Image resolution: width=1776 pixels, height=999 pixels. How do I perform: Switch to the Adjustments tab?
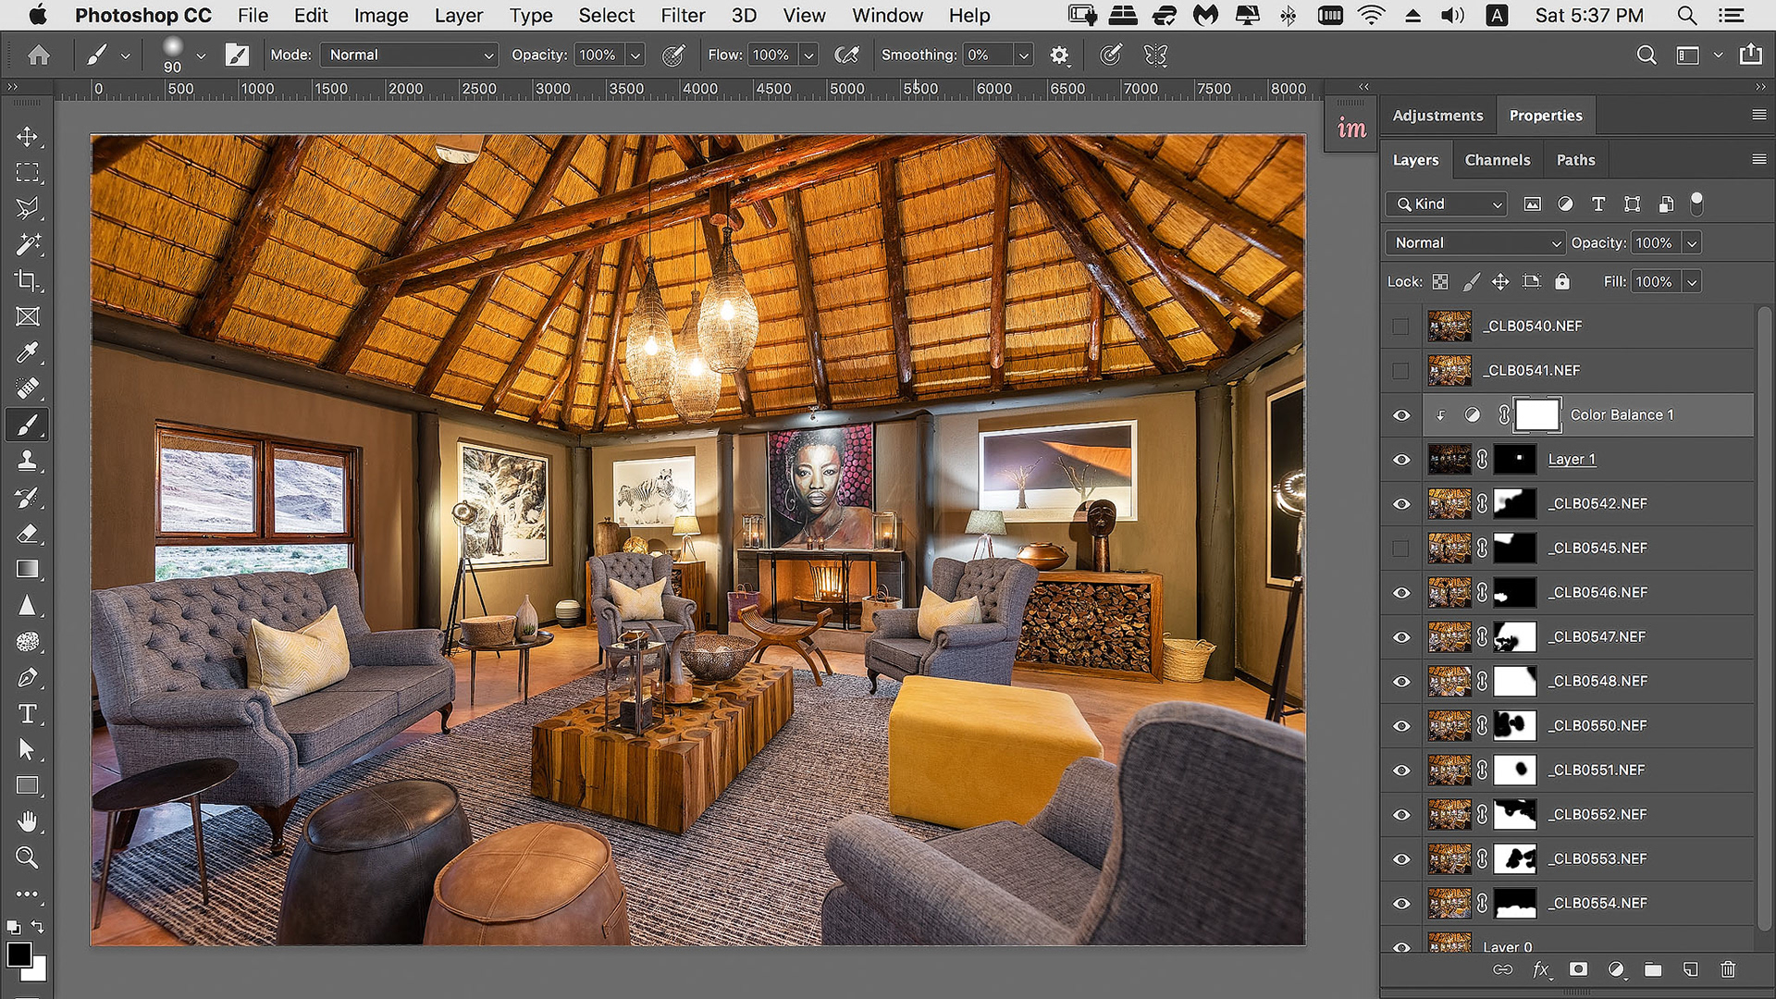pos(1437,116)
